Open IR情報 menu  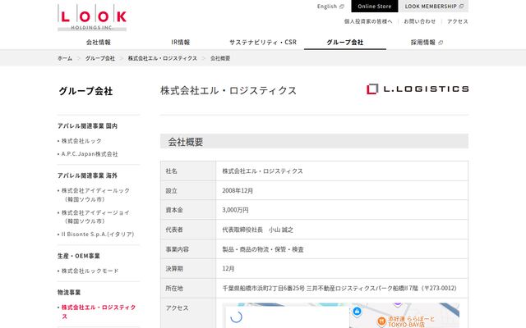(x=181, y=43)
